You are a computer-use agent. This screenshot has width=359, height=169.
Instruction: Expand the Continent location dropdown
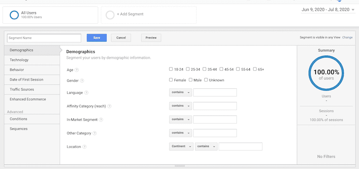coord(181,146)
